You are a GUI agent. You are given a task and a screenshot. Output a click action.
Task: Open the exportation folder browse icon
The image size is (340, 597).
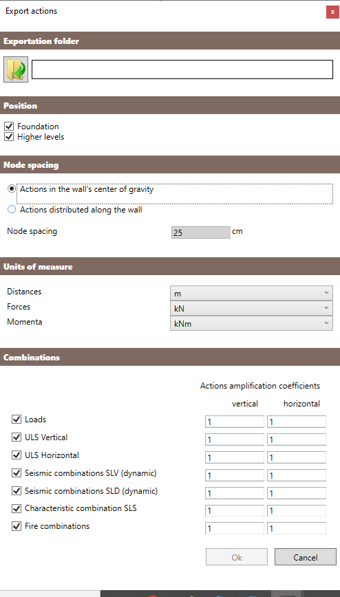click(x=16, y=69)
